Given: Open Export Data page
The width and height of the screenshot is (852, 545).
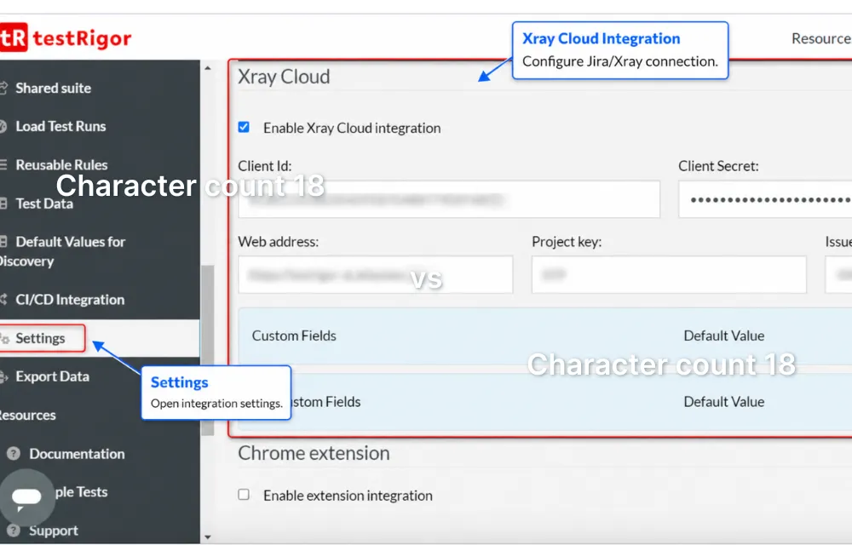Looking at the screenshot, I should [52, 376].
